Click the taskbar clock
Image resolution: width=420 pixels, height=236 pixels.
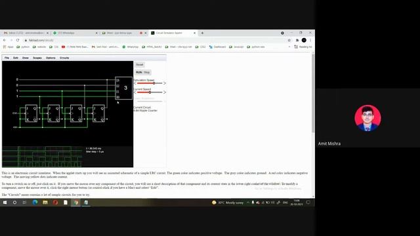click(x=297, y=203)
